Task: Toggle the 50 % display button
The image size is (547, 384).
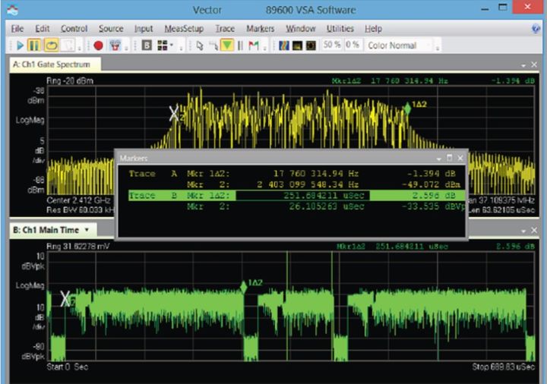Action: (332, 46)
